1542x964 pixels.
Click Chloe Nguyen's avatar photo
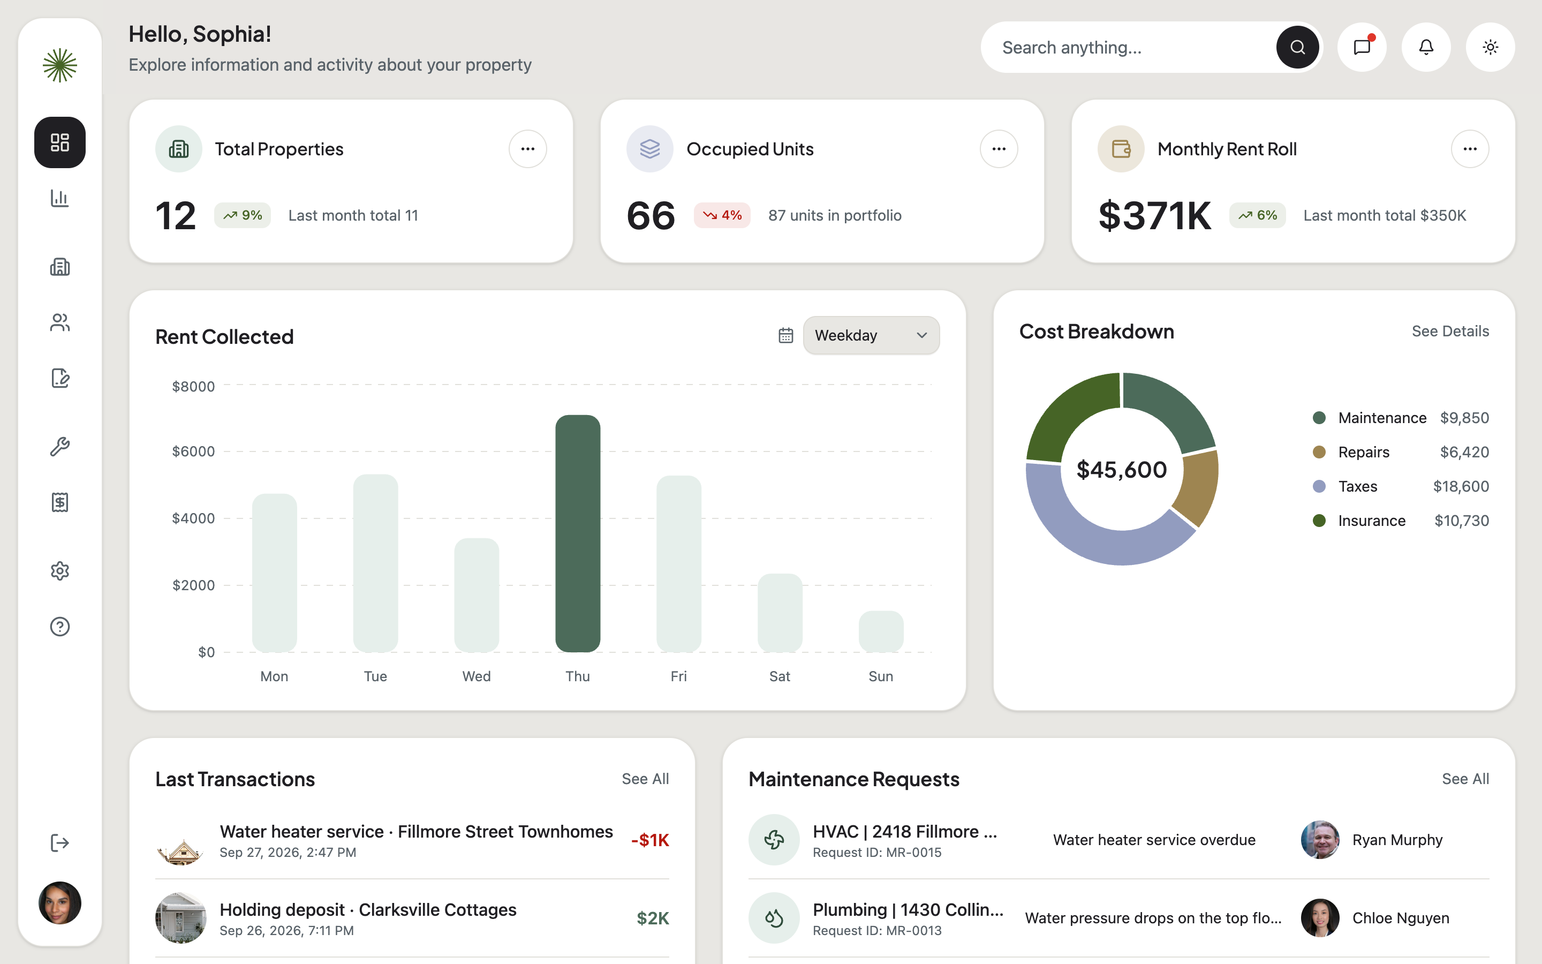(x=1320, y=918)
